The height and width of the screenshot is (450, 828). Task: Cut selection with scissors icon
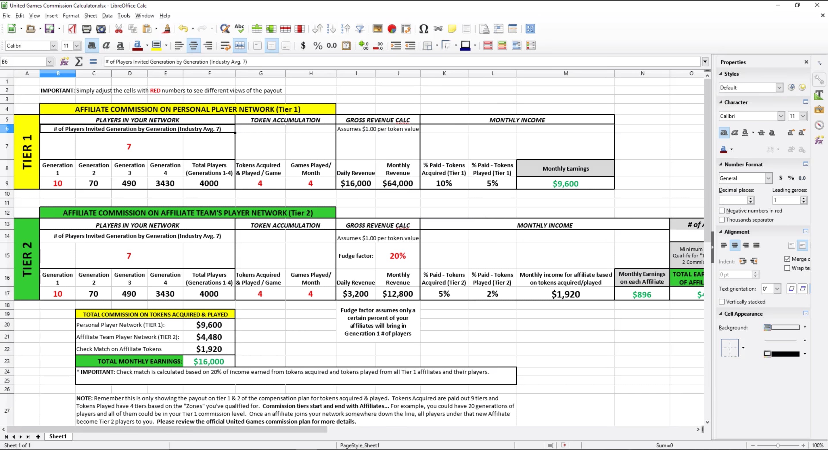pos(119,29)
